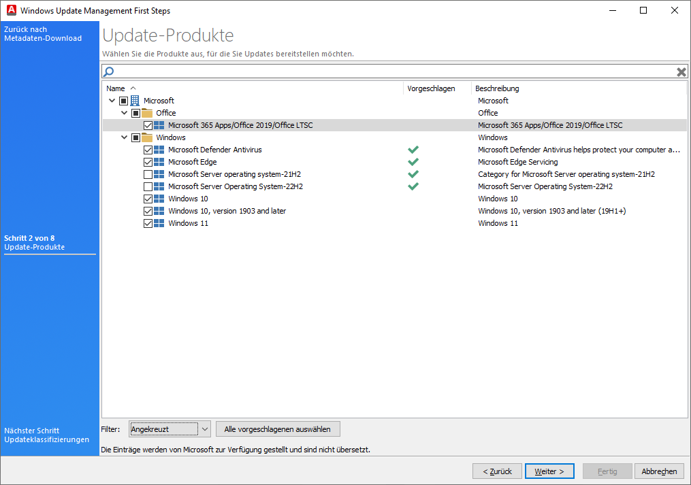Click the Windows folder icon
The width and height of the screenshot is (691, 485).
147,138
